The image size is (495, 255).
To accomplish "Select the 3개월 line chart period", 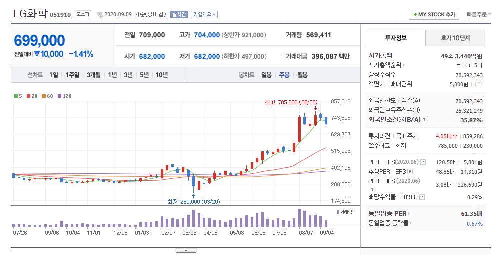I will click(94, 75).
